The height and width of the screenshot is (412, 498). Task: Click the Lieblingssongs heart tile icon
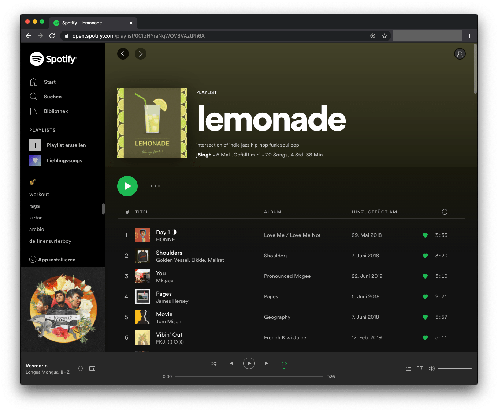pyautogui.click(x=35, y=160)
